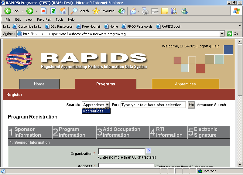
Task: Click the Logoff link
Action: tap(203, 46)
